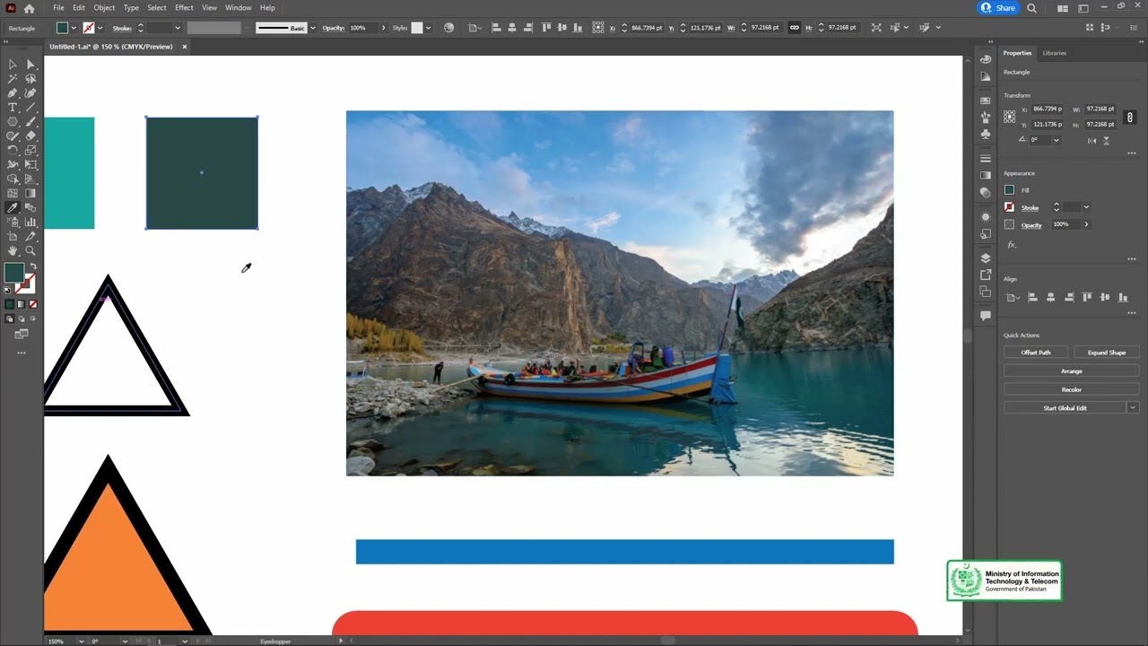1148x646 pixels.
Task: Select the Magic Wand tool
Action: point(13,79)
